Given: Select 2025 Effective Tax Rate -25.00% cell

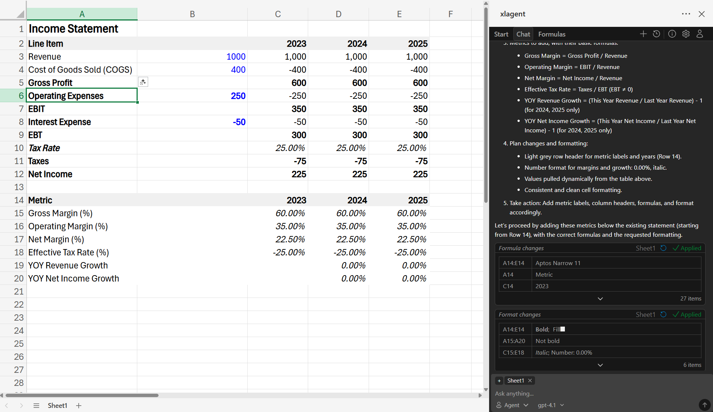Looking at the screenshot, I should (x=399, y=252).
